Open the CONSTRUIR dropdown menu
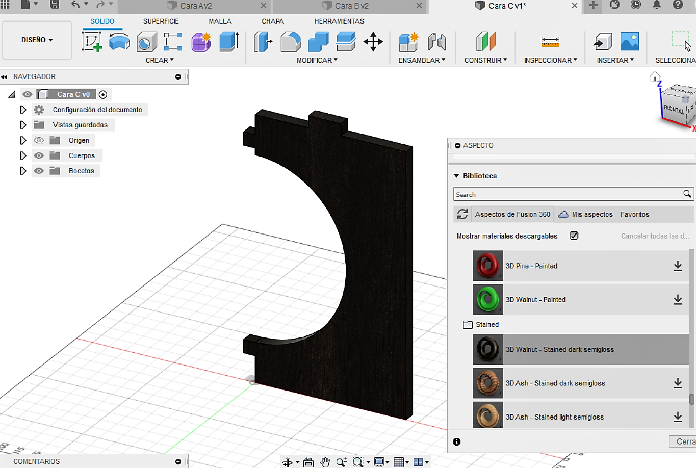 coord(485,60)
